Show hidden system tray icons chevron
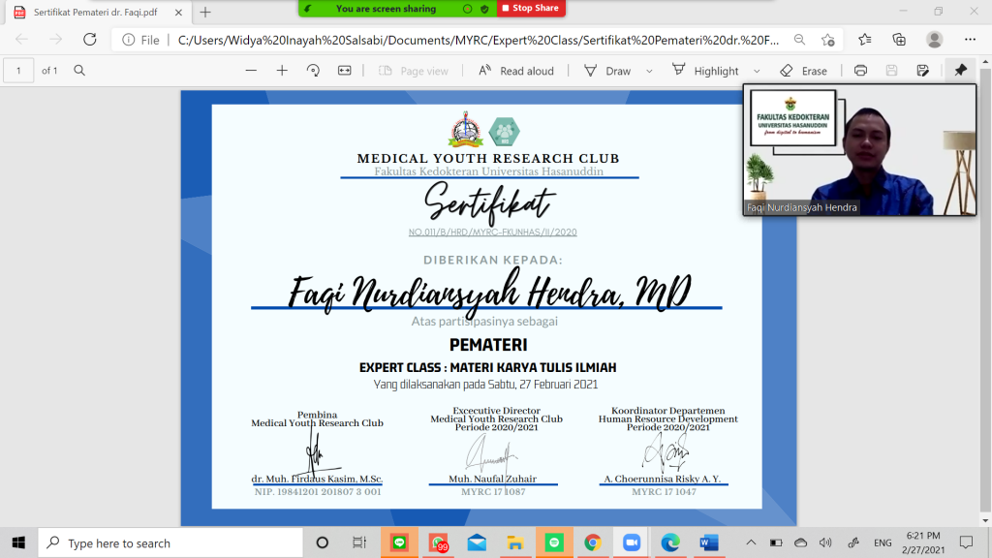 point(751,542)
